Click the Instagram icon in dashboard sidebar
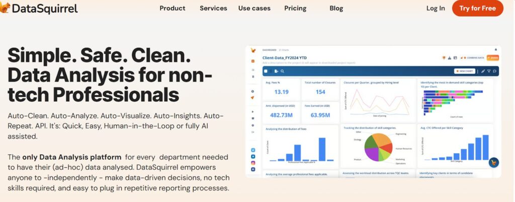 tap(252, 163)
